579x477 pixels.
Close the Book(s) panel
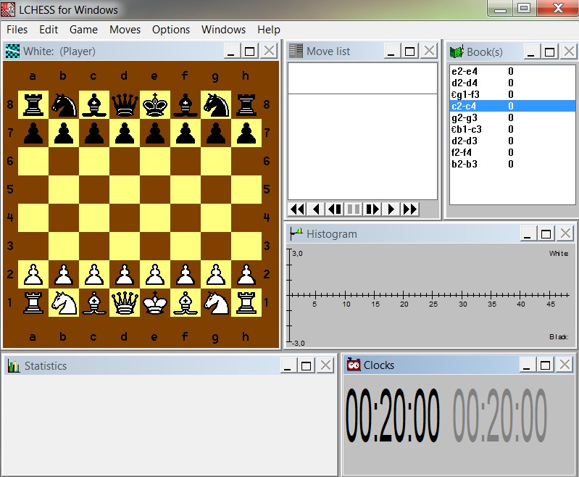pyautogui.click(x=569, y=51)
